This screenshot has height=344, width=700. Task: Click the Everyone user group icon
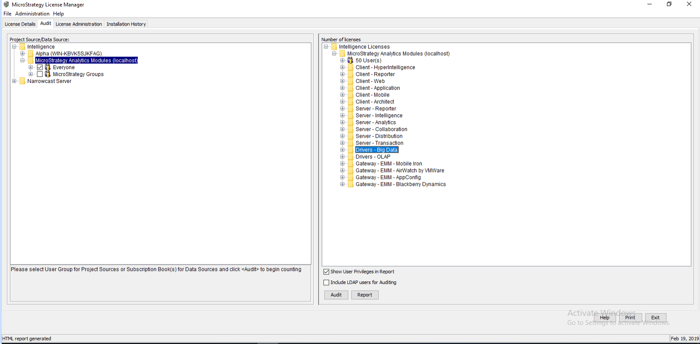coord(48,67)
